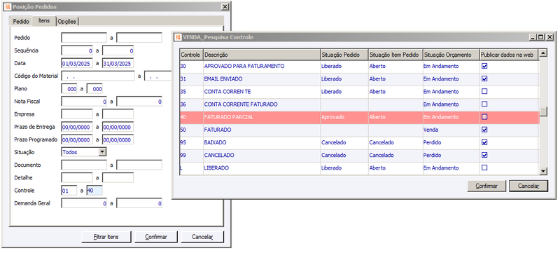Image resolution: width=560 pixels, height=253 pixels.
Task: Click the Descrição column header
Action: pyautogui.click(x=261, y=55)
